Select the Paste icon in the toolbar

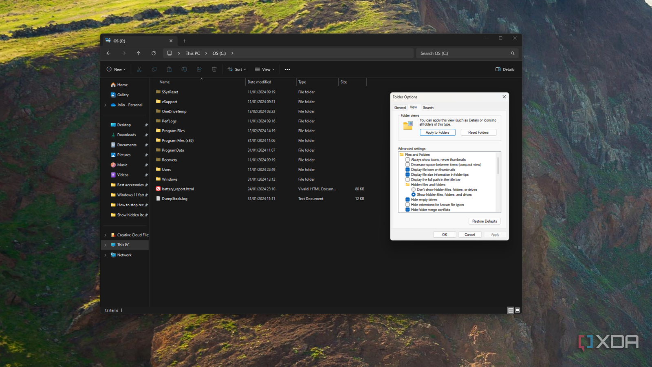click(x=169, y=69)
